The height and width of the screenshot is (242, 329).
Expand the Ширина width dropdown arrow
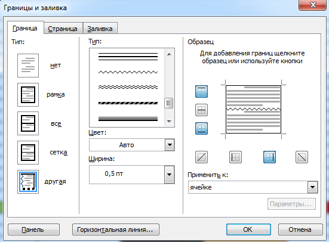click(x=169, y=175)
